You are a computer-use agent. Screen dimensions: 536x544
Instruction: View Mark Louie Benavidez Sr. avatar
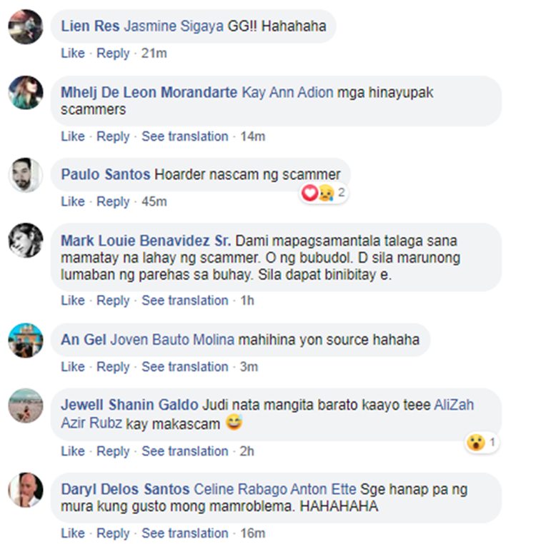coord(26,241)
